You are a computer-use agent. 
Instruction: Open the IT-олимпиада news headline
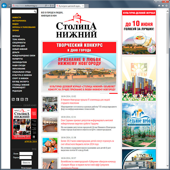[85, 101]
